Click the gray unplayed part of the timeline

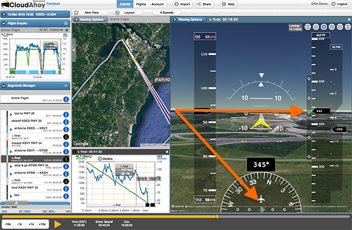tap(284, 216)
